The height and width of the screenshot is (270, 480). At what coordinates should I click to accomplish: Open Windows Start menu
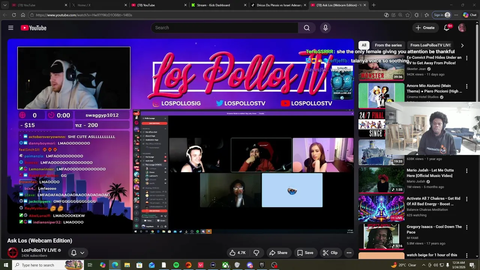[6, 265]
